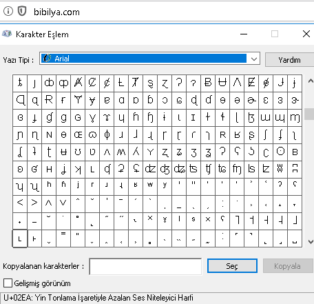The image size is (314, 304).
Task: Select the capital A with stroke (Ⱥ) cell
Action: [78, 83]
